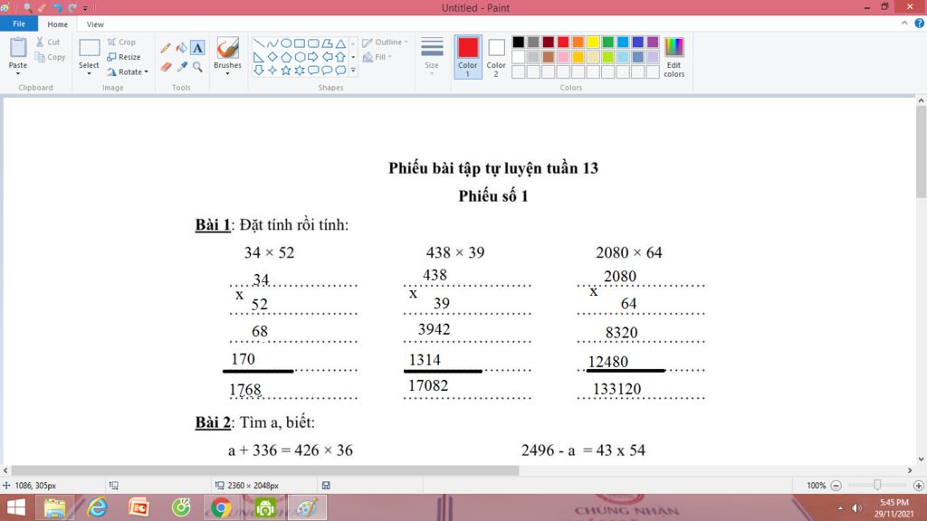Select the Pencil tool
927x521 pixels.
point(166,48)
